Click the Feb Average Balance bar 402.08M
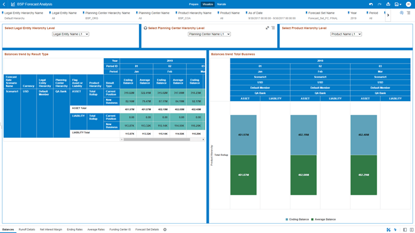This screenshot has height=233, width=415. coord(304,175)
